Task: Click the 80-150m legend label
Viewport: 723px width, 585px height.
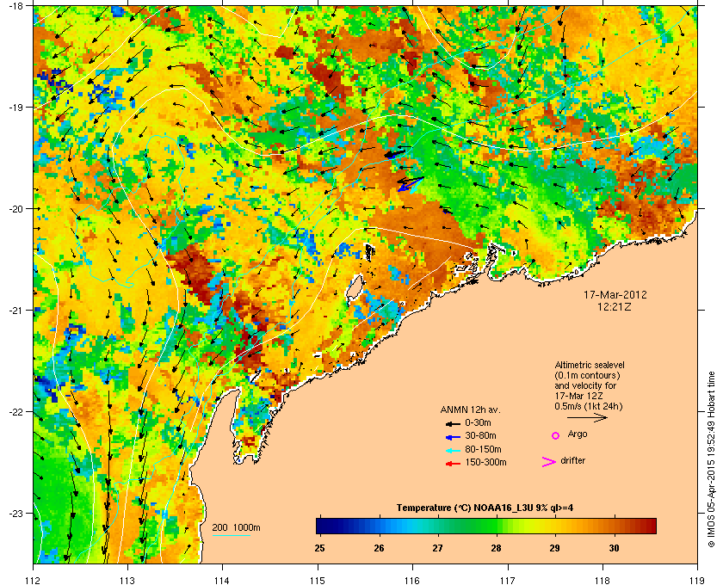Action: coord(483,449)
